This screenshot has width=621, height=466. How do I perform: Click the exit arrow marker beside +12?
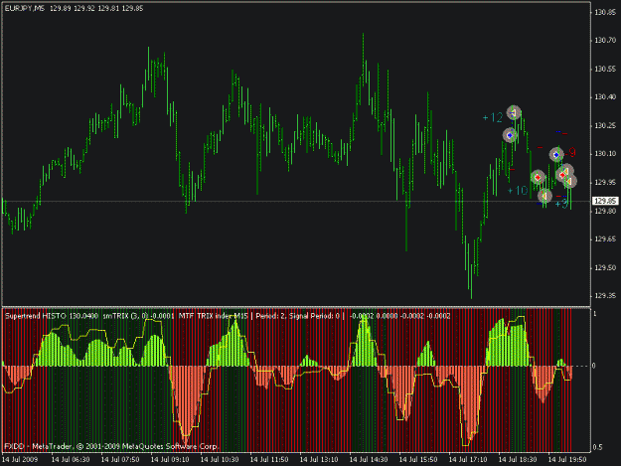click(x=514, y=113)
